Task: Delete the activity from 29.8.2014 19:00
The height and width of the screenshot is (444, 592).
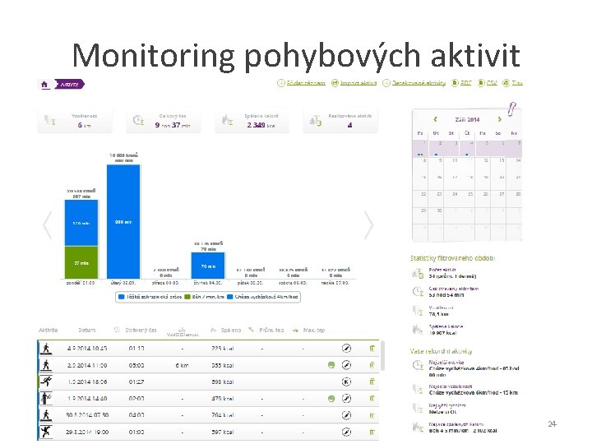Action: click(x=372, y=432)
